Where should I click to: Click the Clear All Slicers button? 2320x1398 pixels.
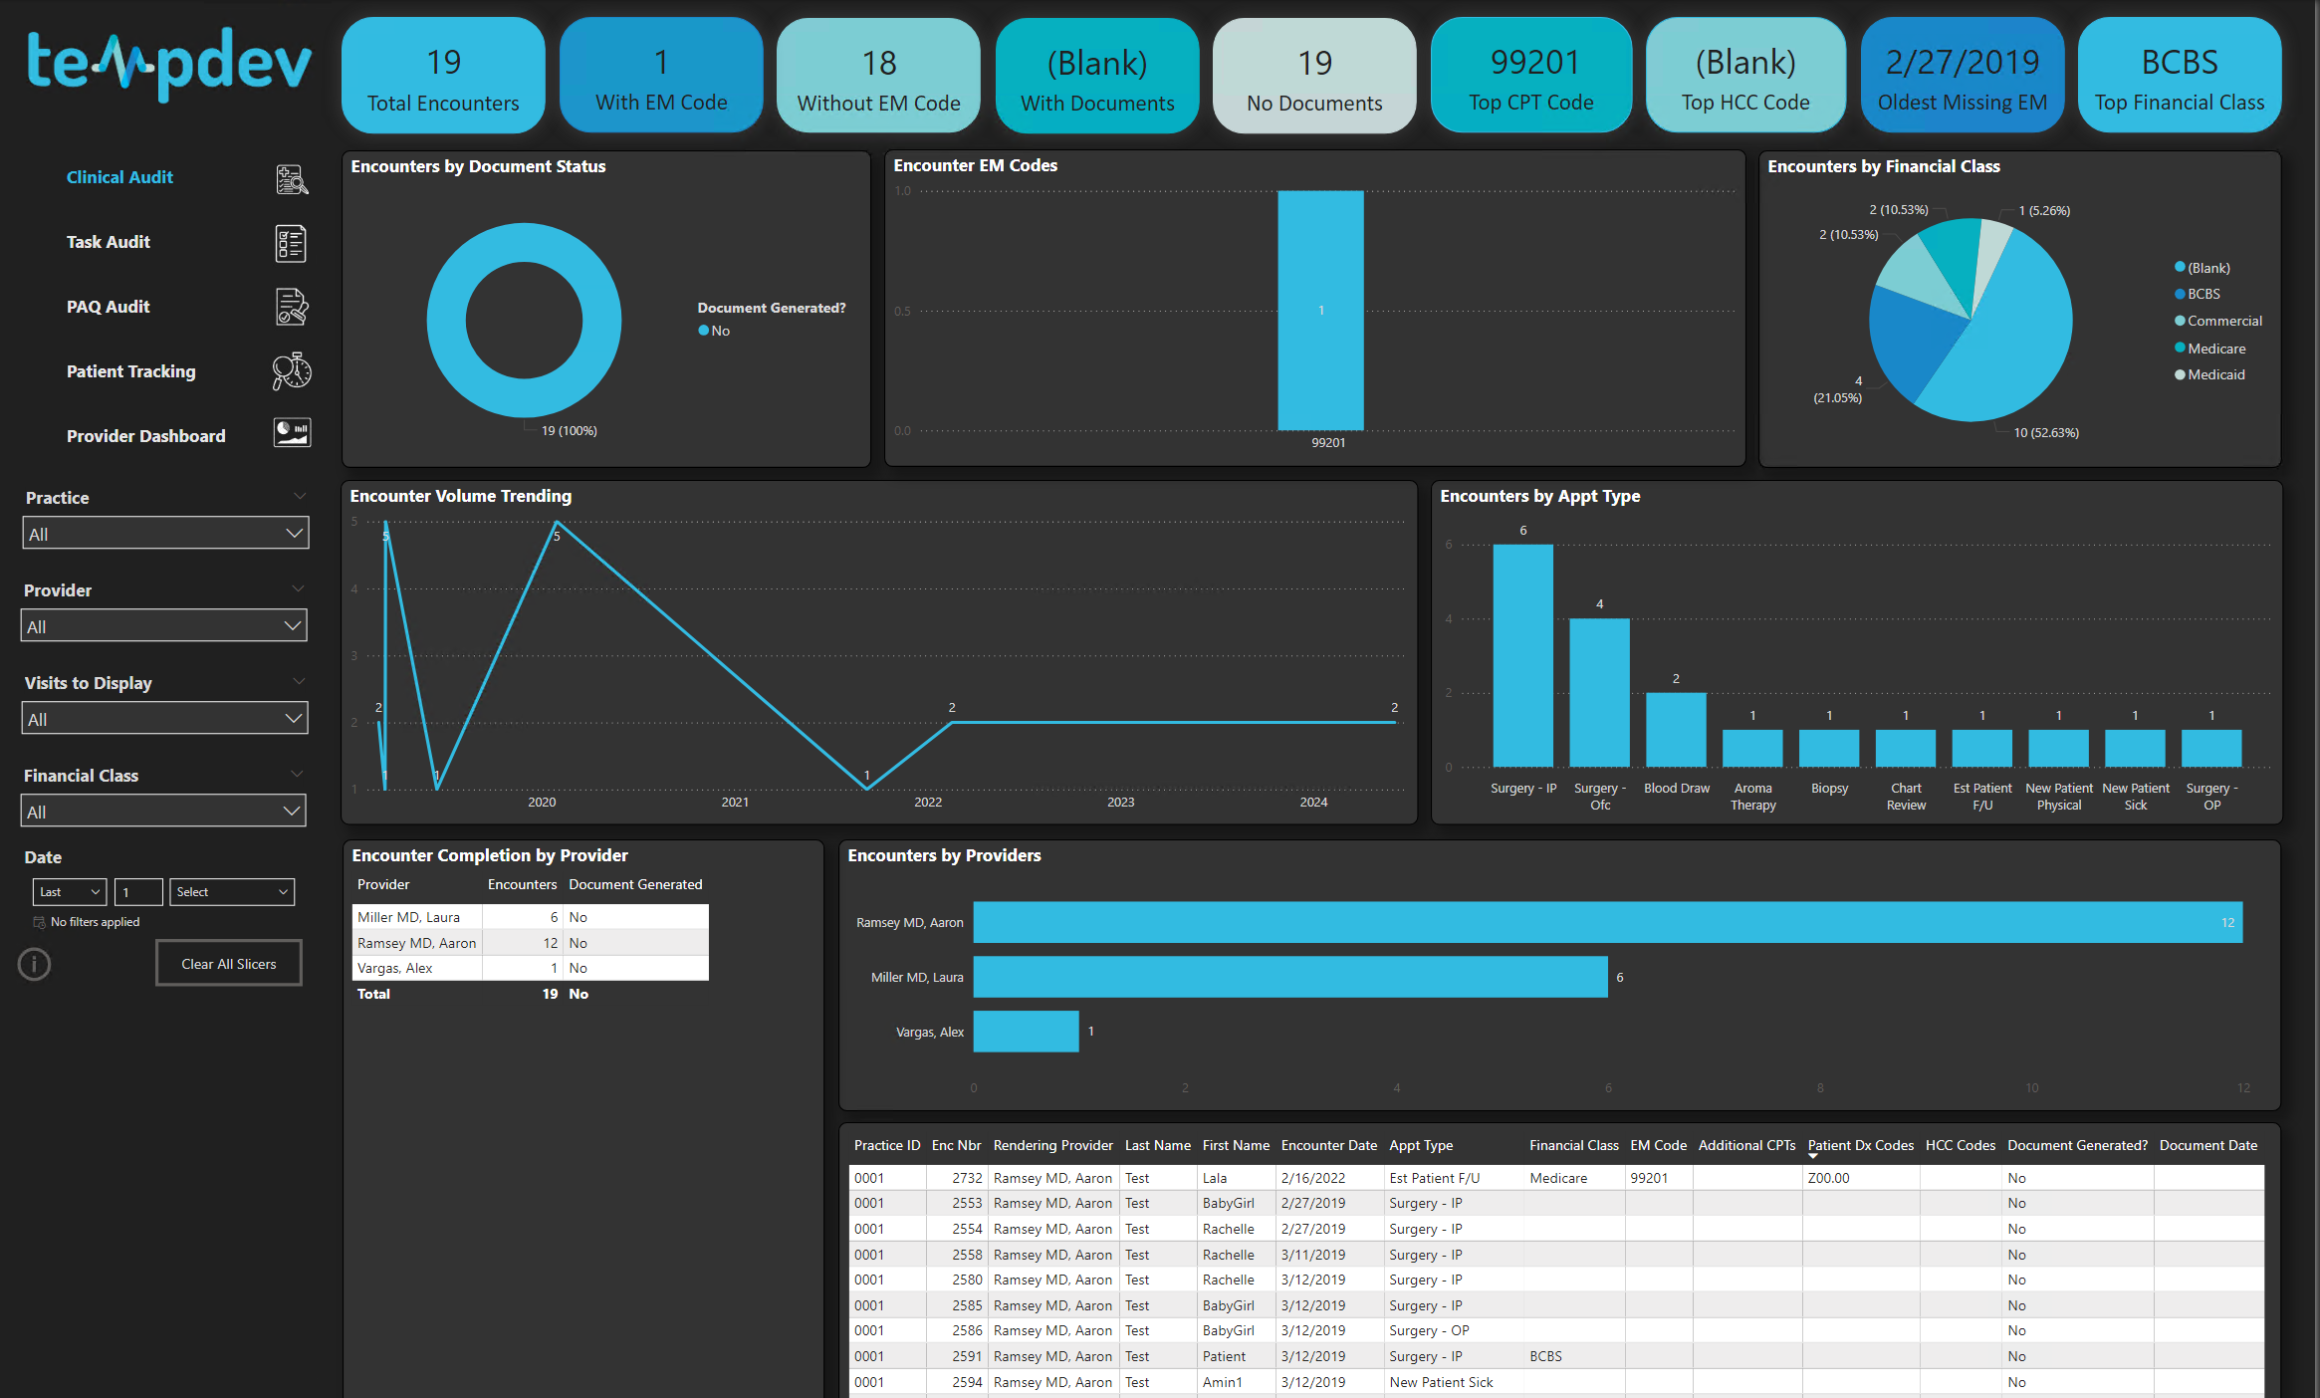click(x=229, y=964)
